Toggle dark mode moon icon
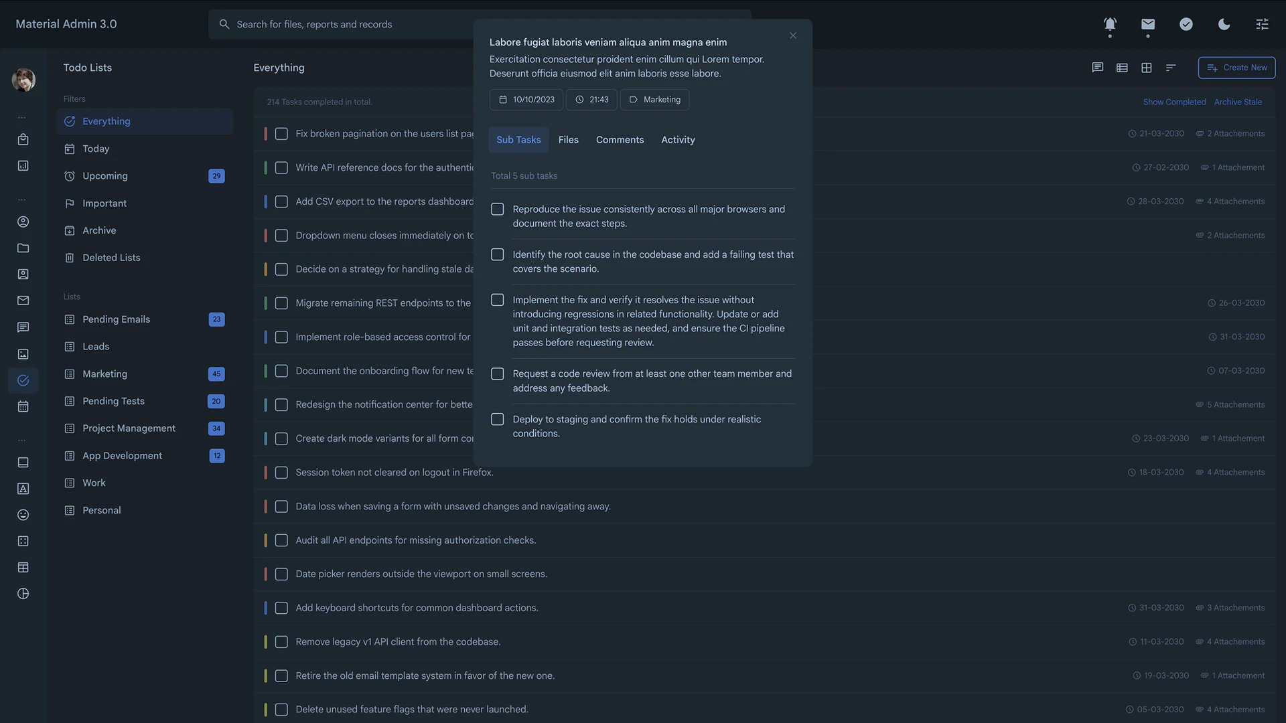Screen dimensions: 1286x723 1224,24
